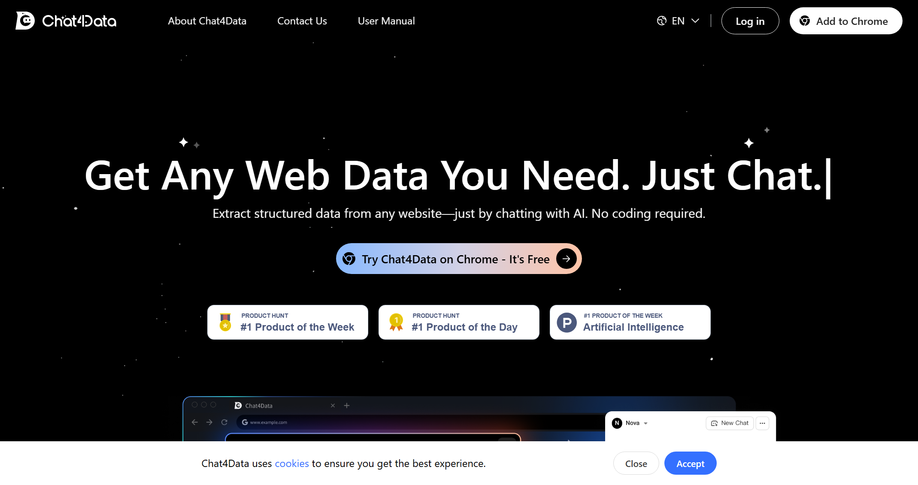Open the User Manual
This screenshot has height=485, width=918.
point(386,21)
